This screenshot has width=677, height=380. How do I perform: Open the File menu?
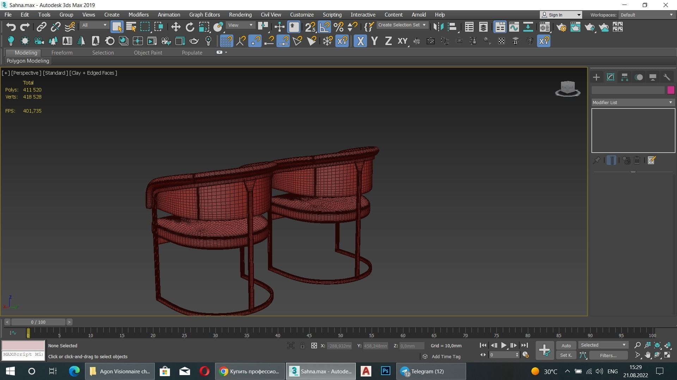(8, 15)
